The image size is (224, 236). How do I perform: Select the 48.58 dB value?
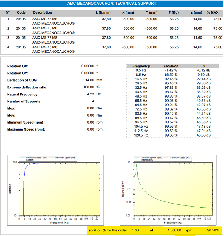[x=204, y=135]
